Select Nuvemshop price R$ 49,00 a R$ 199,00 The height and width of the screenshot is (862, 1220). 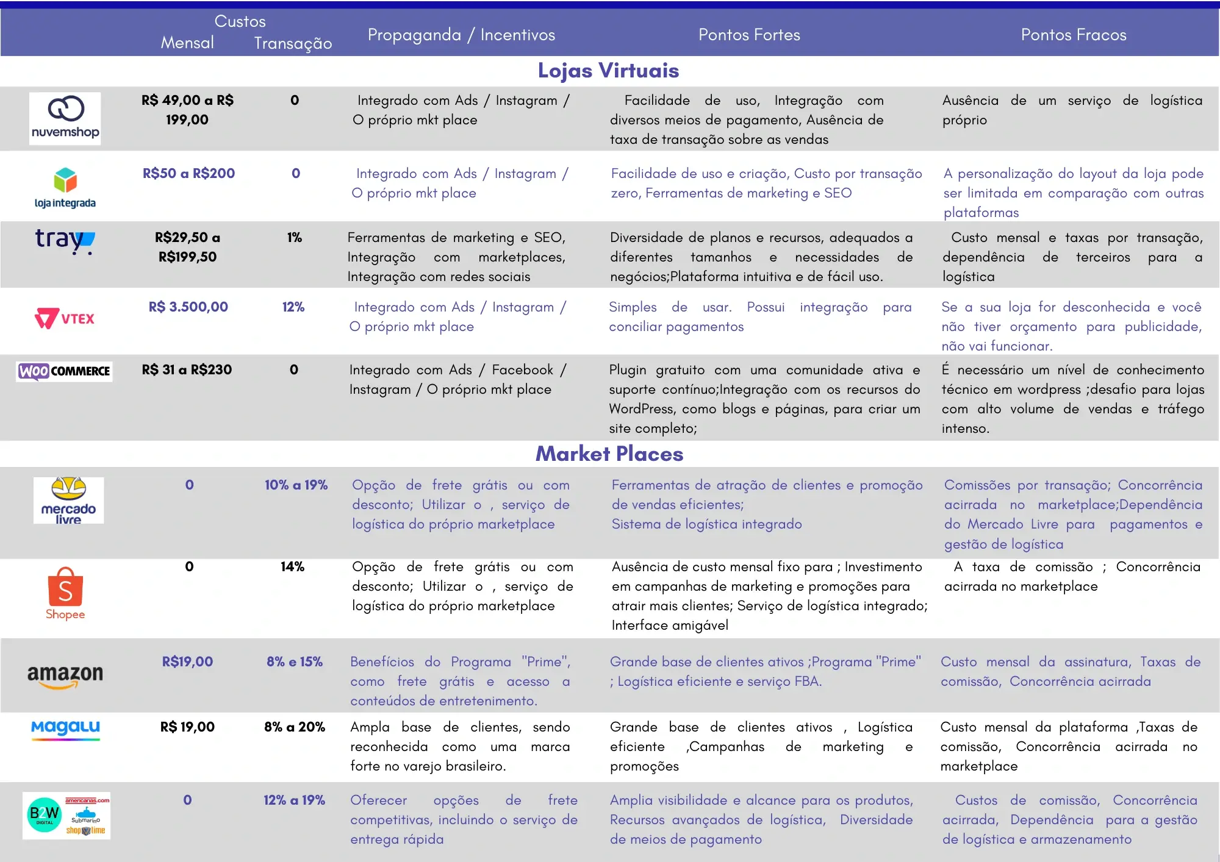point(187,110)
